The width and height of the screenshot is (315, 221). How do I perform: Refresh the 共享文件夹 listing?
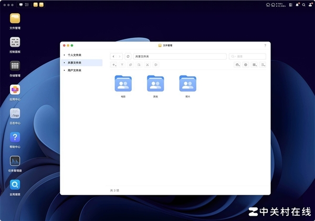(128, 57)
